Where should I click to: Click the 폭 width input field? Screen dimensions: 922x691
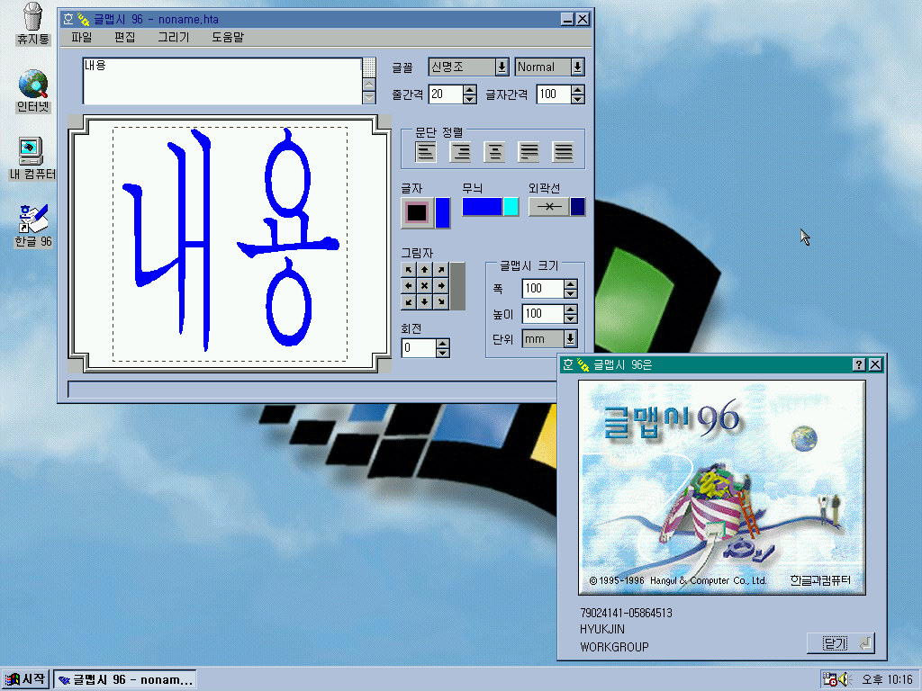coord(543,289)
